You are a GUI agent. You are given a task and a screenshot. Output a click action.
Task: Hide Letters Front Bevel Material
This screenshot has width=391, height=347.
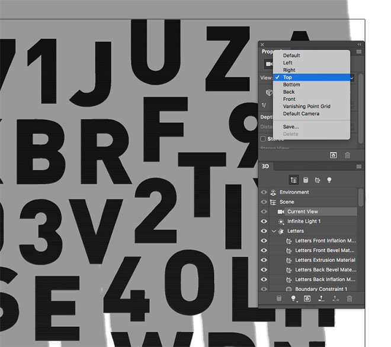[264, 250]
